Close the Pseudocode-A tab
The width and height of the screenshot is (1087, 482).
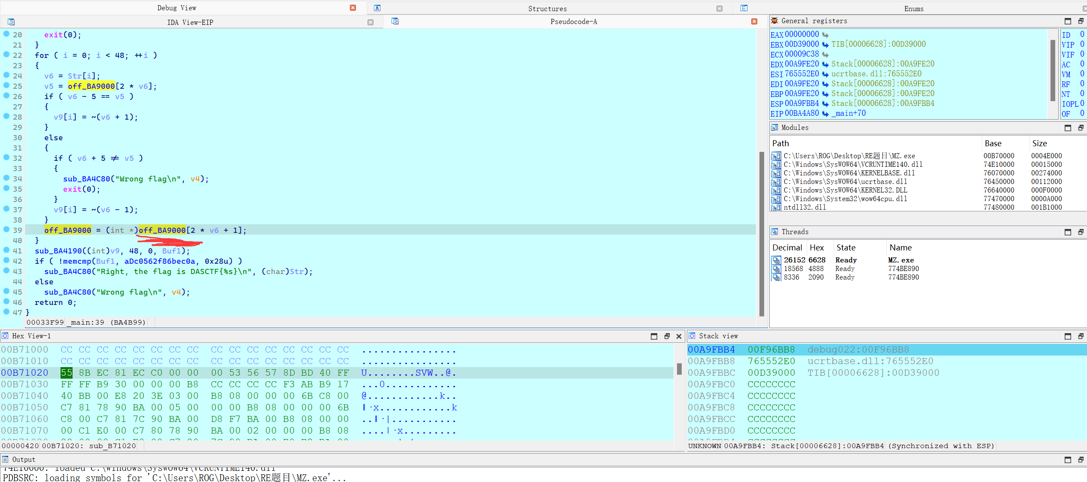click(x=754, y=21)
